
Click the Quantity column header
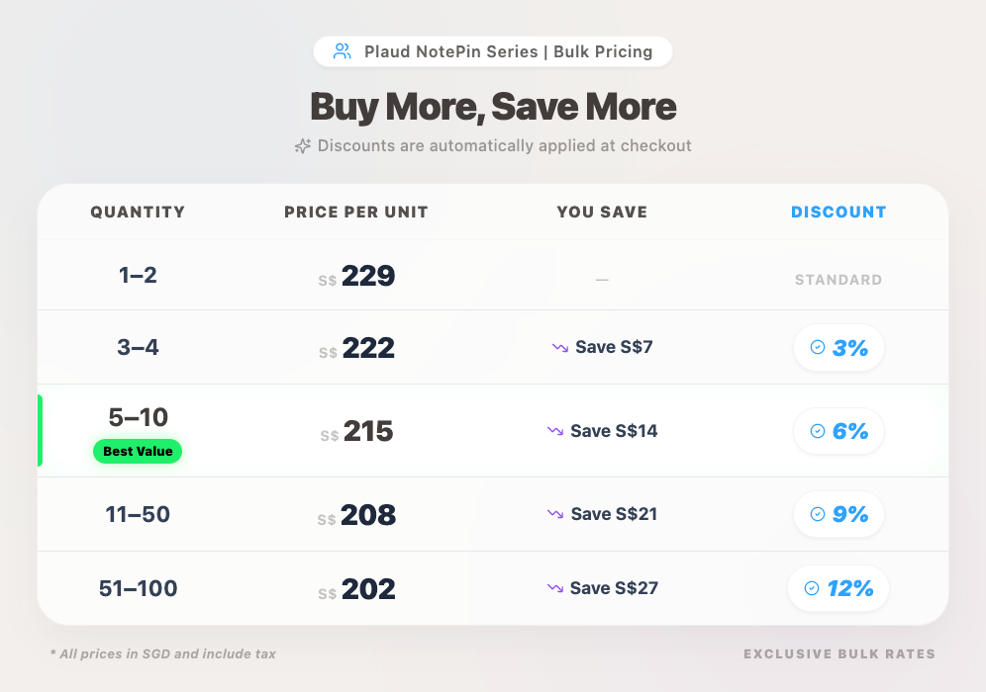(138, 212)
